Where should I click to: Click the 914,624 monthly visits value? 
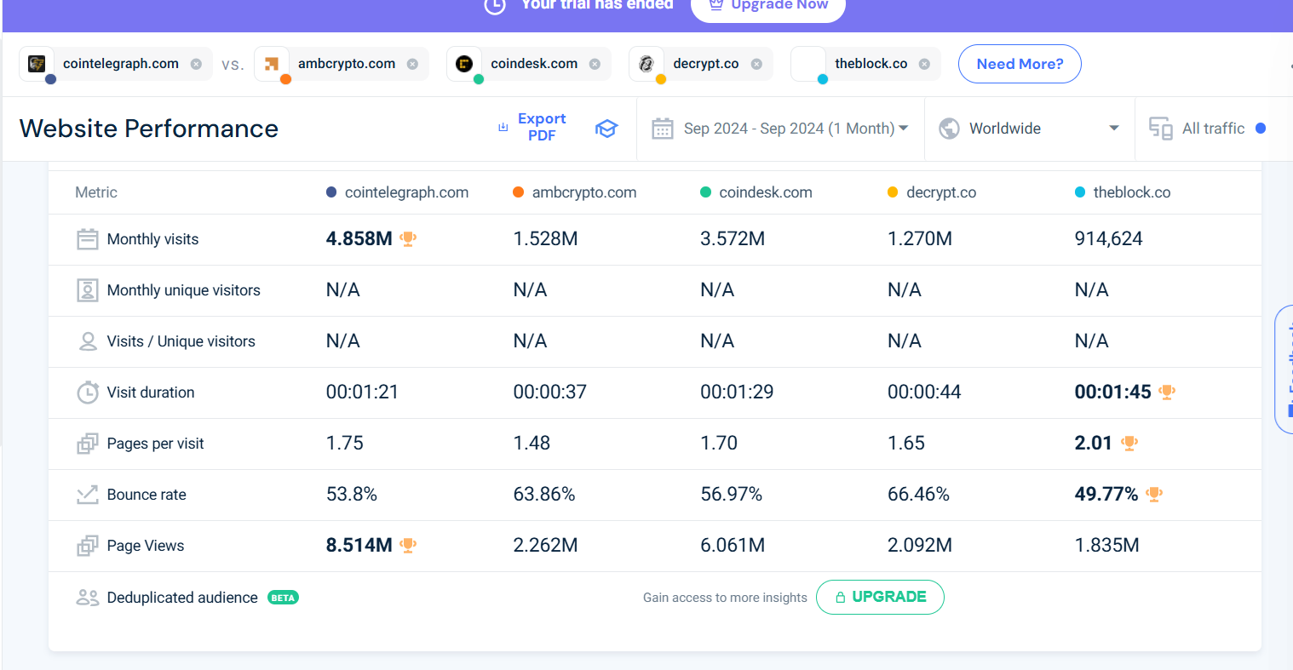coord(1109,239)
